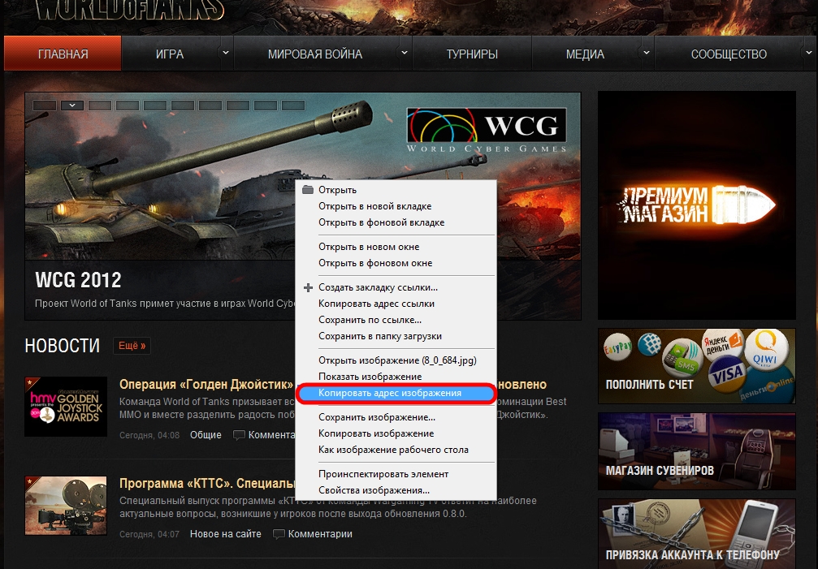
Task: Open the СООБЩЕСТВО navigation tab
Action: coord(729,54)
